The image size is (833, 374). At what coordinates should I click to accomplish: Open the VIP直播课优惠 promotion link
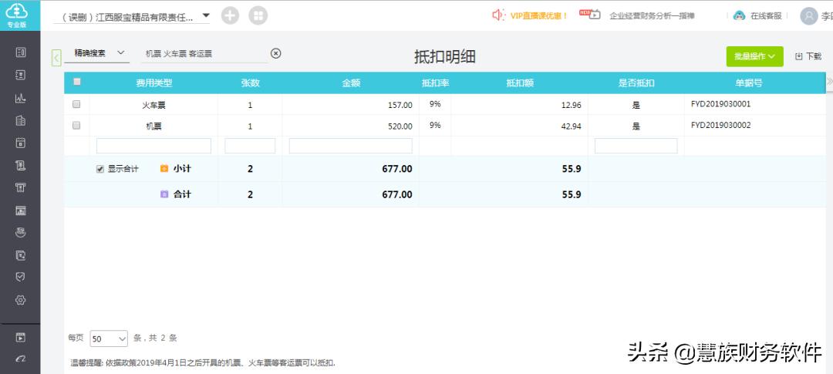click(x=538, y=16)
